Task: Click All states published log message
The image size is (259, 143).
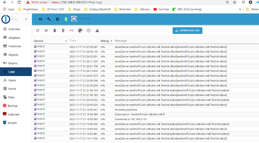Action: pos(126,110)
